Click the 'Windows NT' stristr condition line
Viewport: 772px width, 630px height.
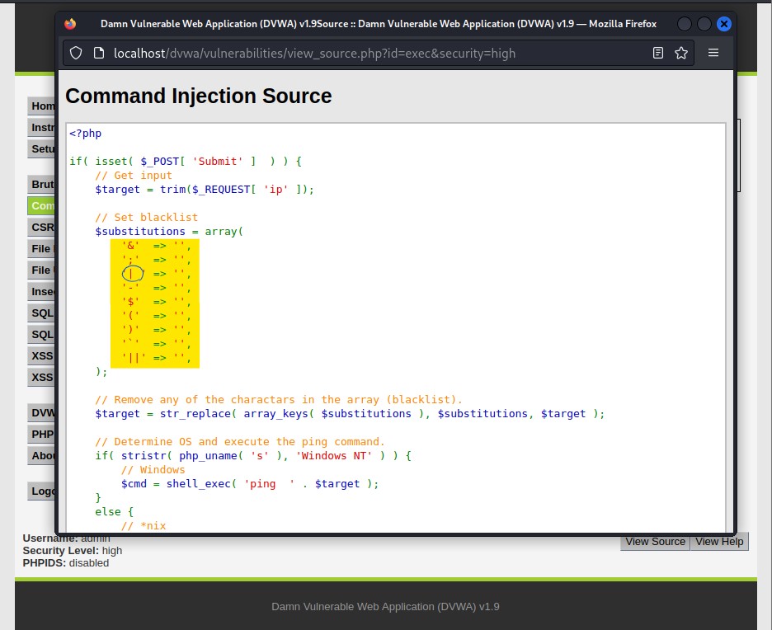coord(253,456)
